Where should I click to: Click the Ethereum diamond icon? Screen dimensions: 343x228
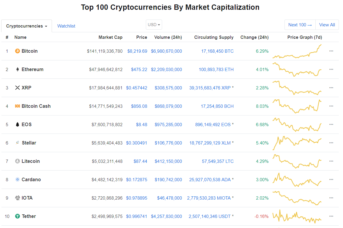pos(17,69)
